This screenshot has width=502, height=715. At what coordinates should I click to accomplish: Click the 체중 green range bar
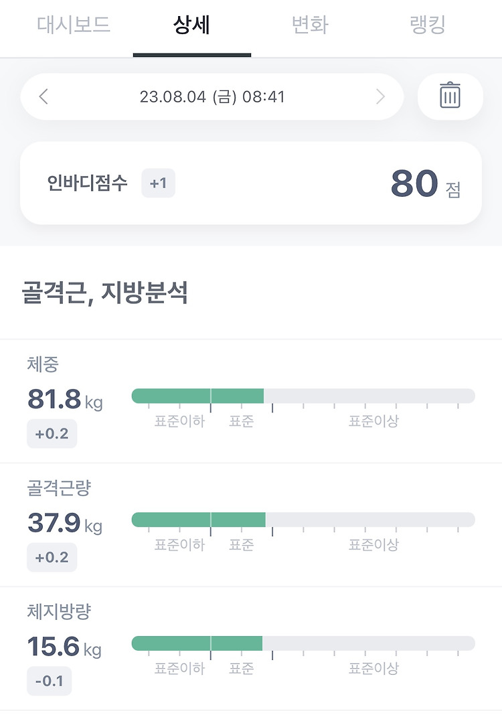coord(197,396)
